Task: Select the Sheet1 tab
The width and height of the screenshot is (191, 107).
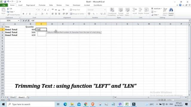Action: click(x=13, y=97)
